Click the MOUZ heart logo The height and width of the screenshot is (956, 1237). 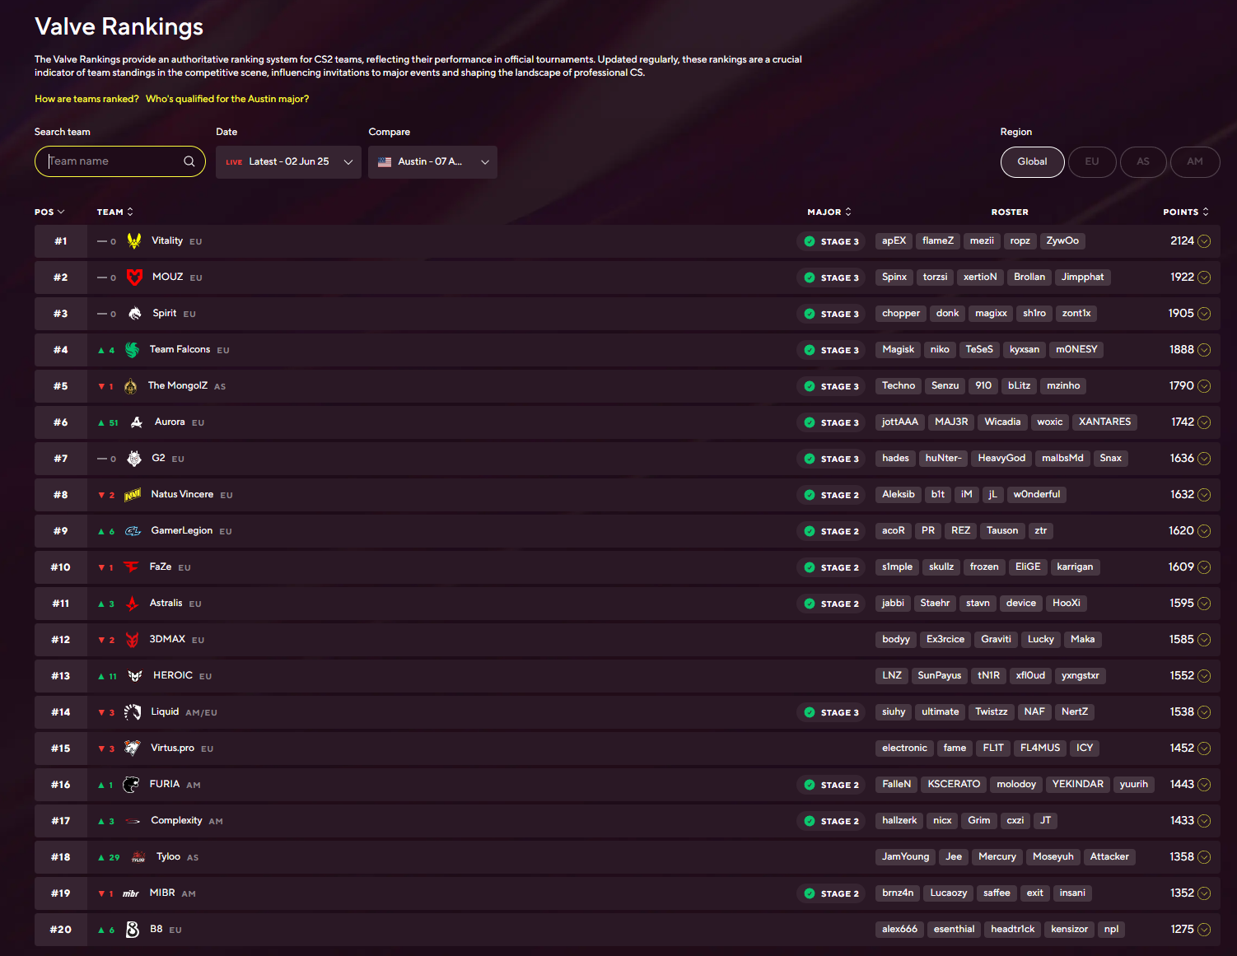[x=134, y=277]
